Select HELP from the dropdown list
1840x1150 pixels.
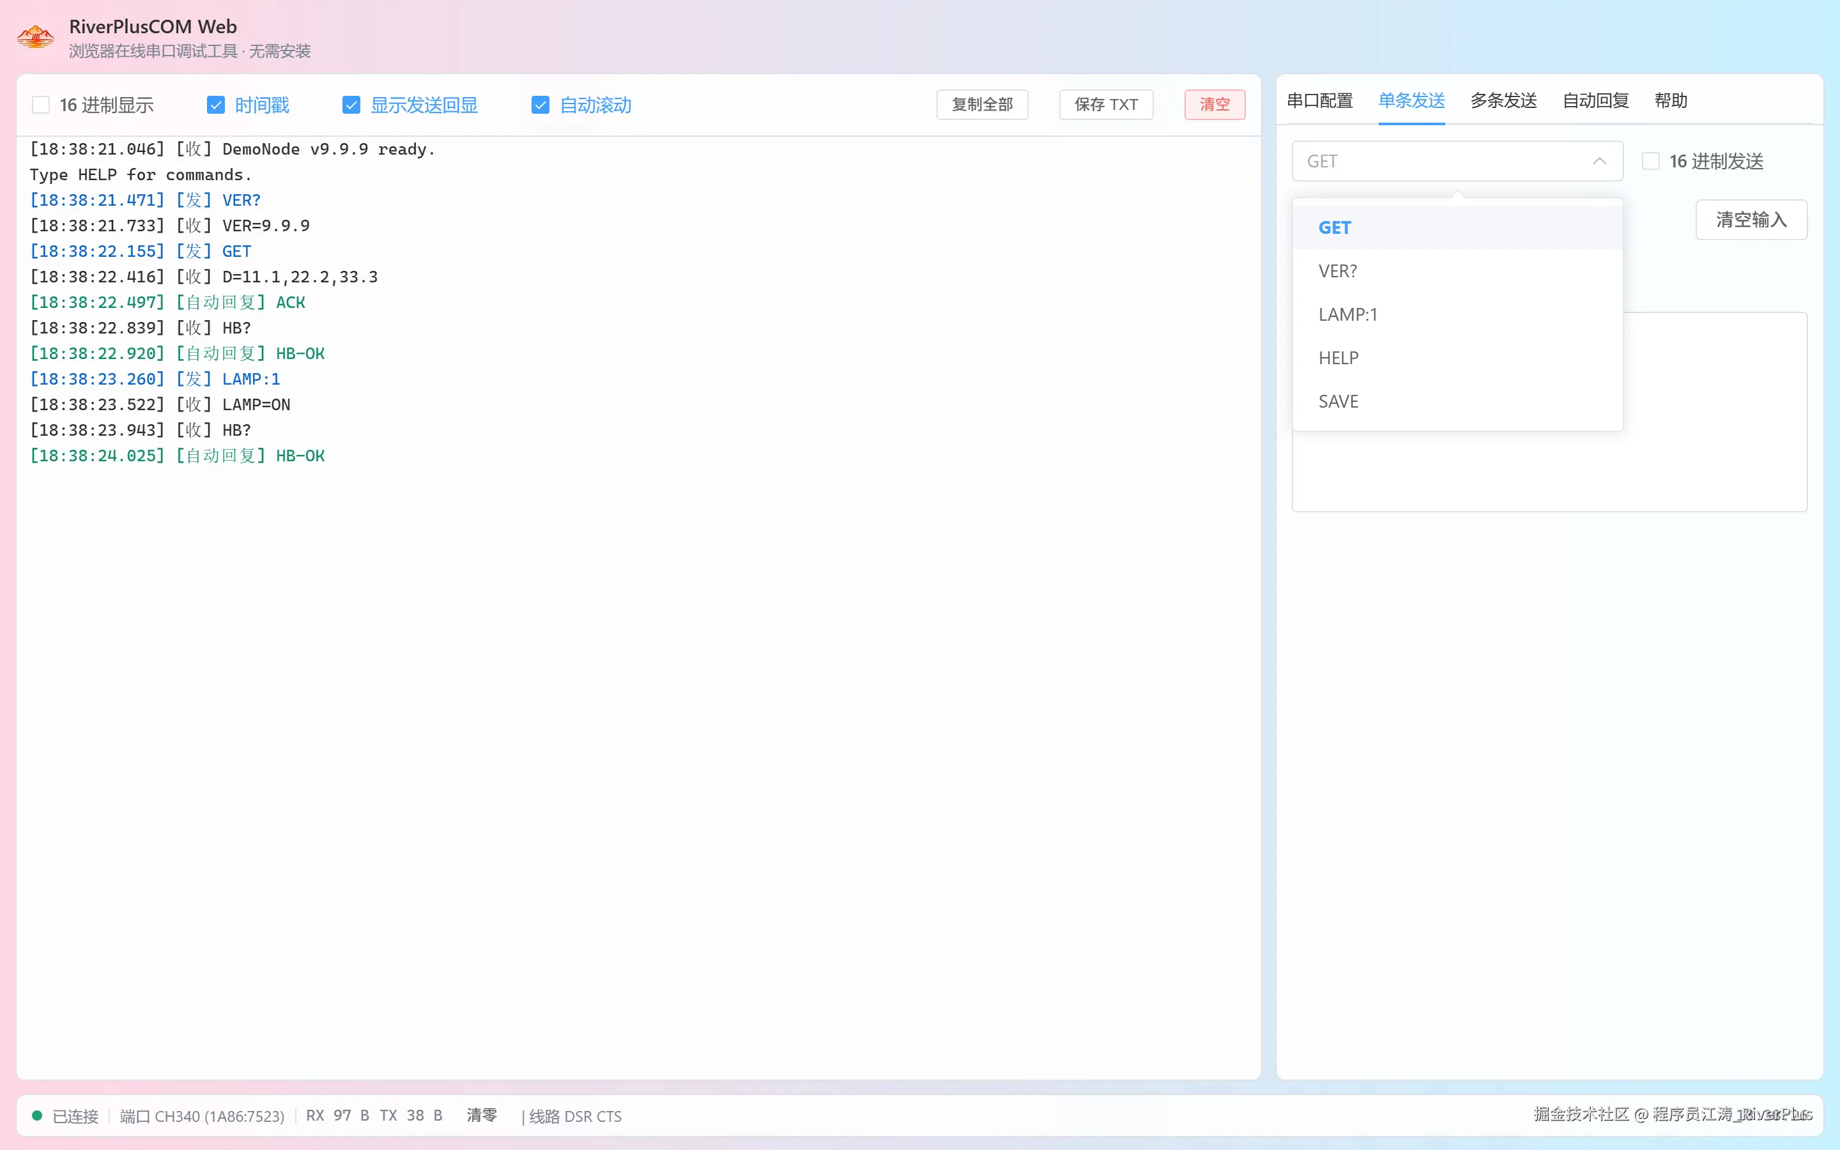point(1457,358)
